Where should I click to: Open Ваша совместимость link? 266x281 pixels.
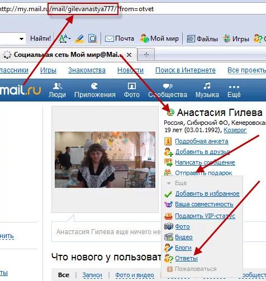tap(204, 204)
